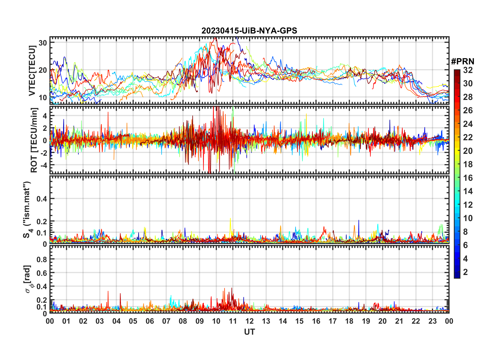The image size is (499, 348).
Task: Click UT axis hour label 11
Action: pos(233,321)
